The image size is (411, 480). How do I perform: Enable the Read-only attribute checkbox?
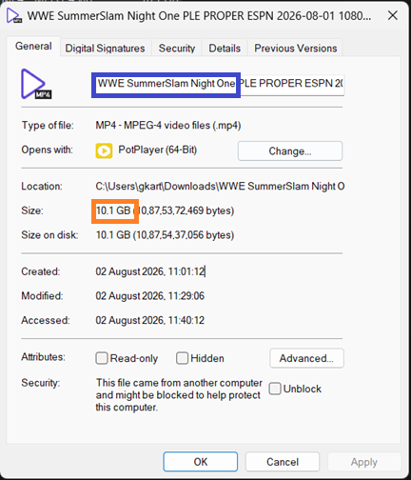point(102,358)
